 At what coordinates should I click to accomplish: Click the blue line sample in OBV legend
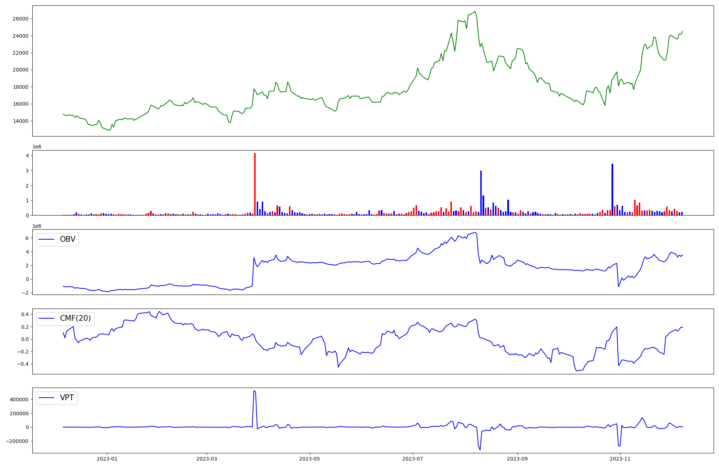pyautogui.click(x=46, y=240)
